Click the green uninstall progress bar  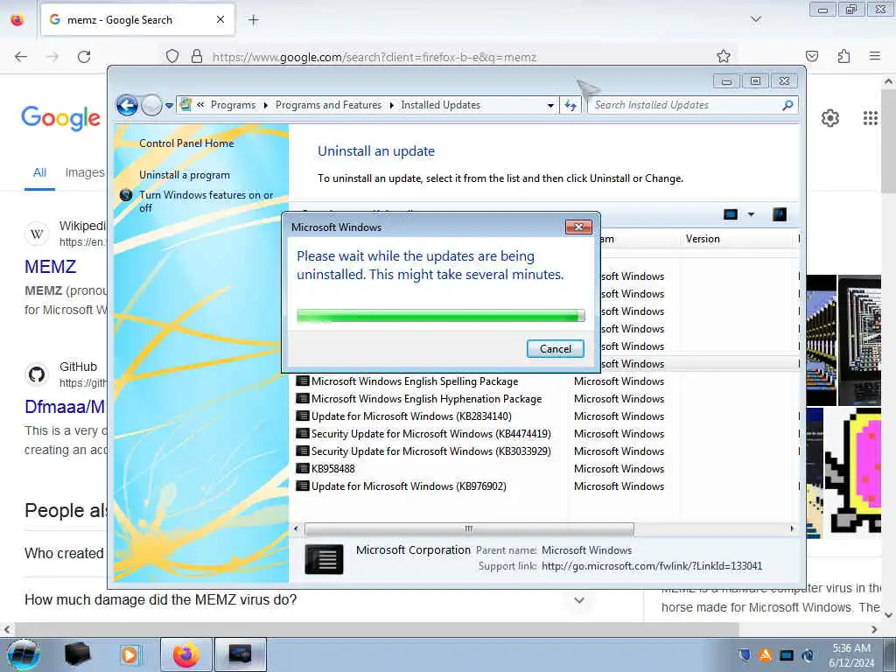[441, 316]
